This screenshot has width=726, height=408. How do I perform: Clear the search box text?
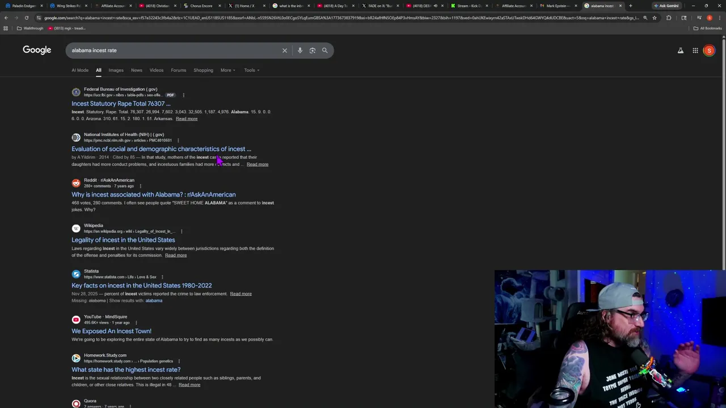coord(285,50)
